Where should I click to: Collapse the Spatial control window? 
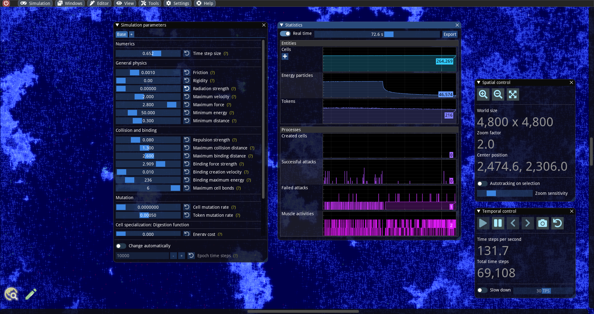(x=479, y=82)
